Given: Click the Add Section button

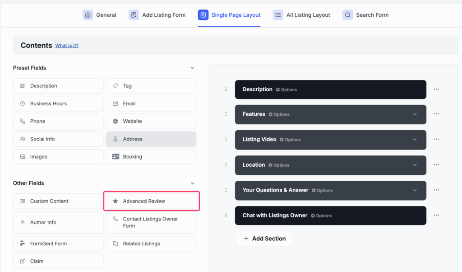Looking at the screenshot, I should [x=264, y=239].
